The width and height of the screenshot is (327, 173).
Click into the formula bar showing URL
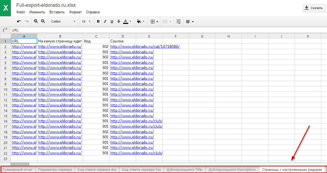[168, 30]
